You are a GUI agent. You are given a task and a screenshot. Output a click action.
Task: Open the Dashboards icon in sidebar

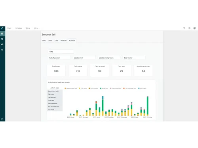pyautogui.click(x=2, y=34)
